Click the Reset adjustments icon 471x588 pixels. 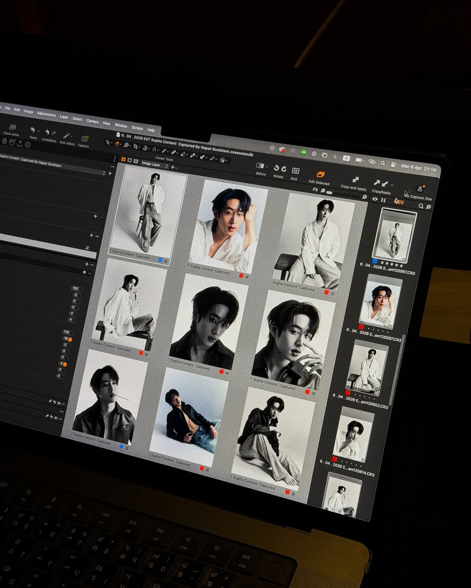tap(32, 130)
